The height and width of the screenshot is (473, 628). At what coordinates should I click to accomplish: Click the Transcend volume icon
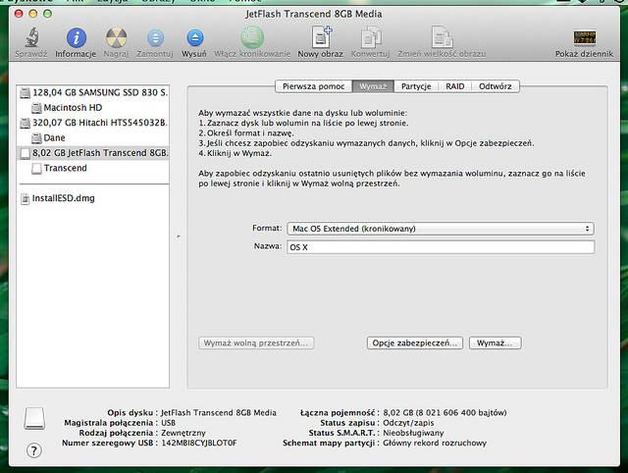(x=36, y=169)
